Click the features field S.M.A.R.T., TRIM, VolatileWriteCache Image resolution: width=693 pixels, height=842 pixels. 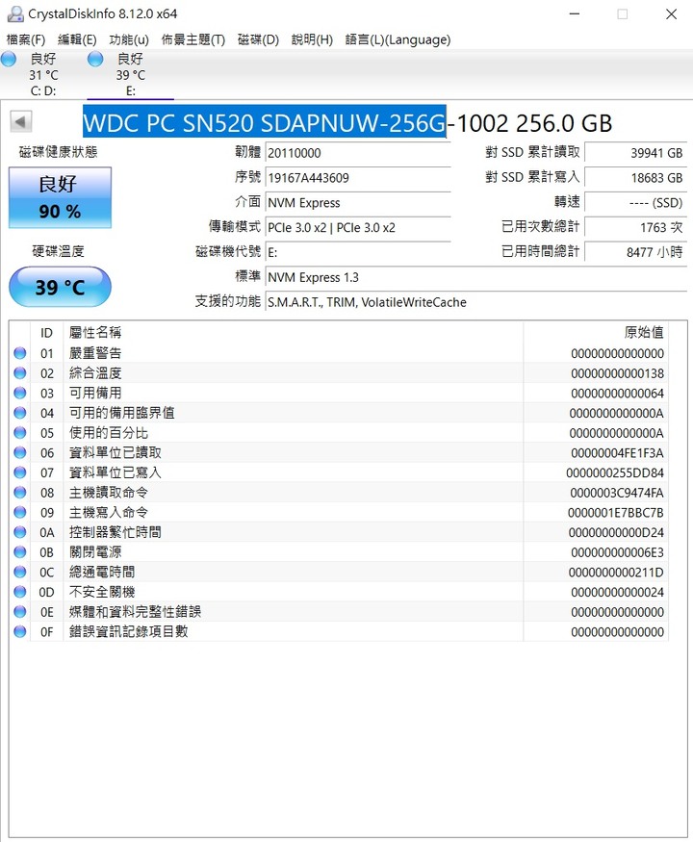(x=476, y=302)
